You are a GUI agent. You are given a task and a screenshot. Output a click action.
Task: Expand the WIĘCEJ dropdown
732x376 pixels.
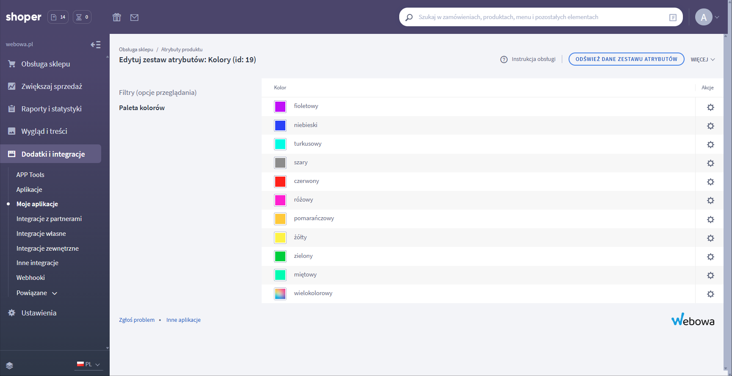[702, 60]
